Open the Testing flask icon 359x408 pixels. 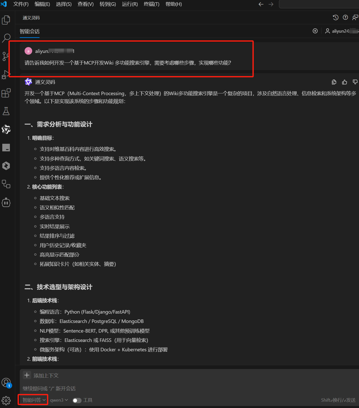[6, 111]
